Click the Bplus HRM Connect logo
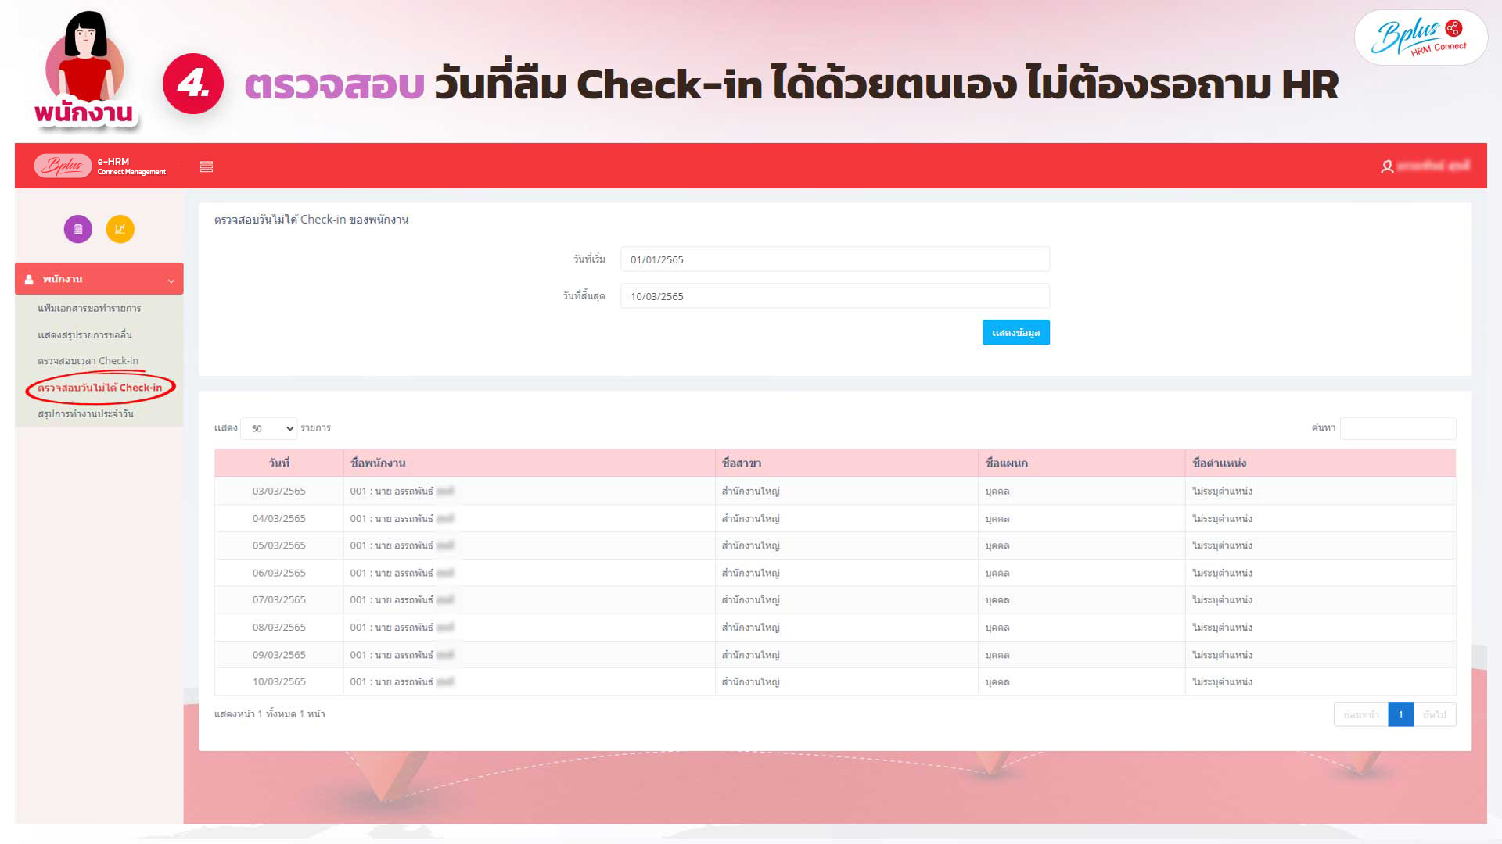The height and width of the screenshot is (844, 1502). click(x=1421, y=38)
